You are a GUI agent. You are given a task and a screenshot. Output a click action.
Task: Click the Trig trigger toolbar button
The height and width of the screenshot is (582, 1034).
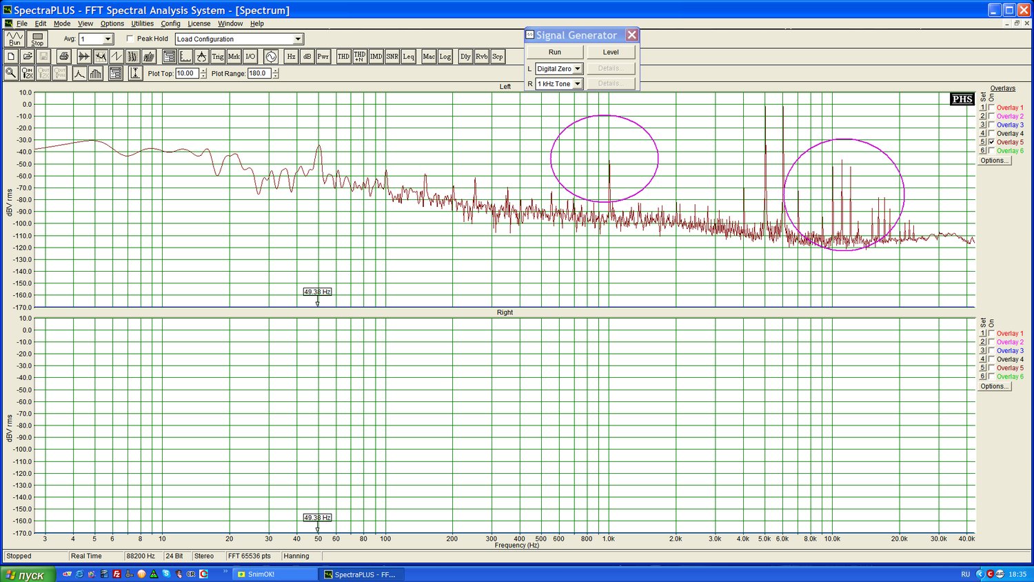[218, 57]
